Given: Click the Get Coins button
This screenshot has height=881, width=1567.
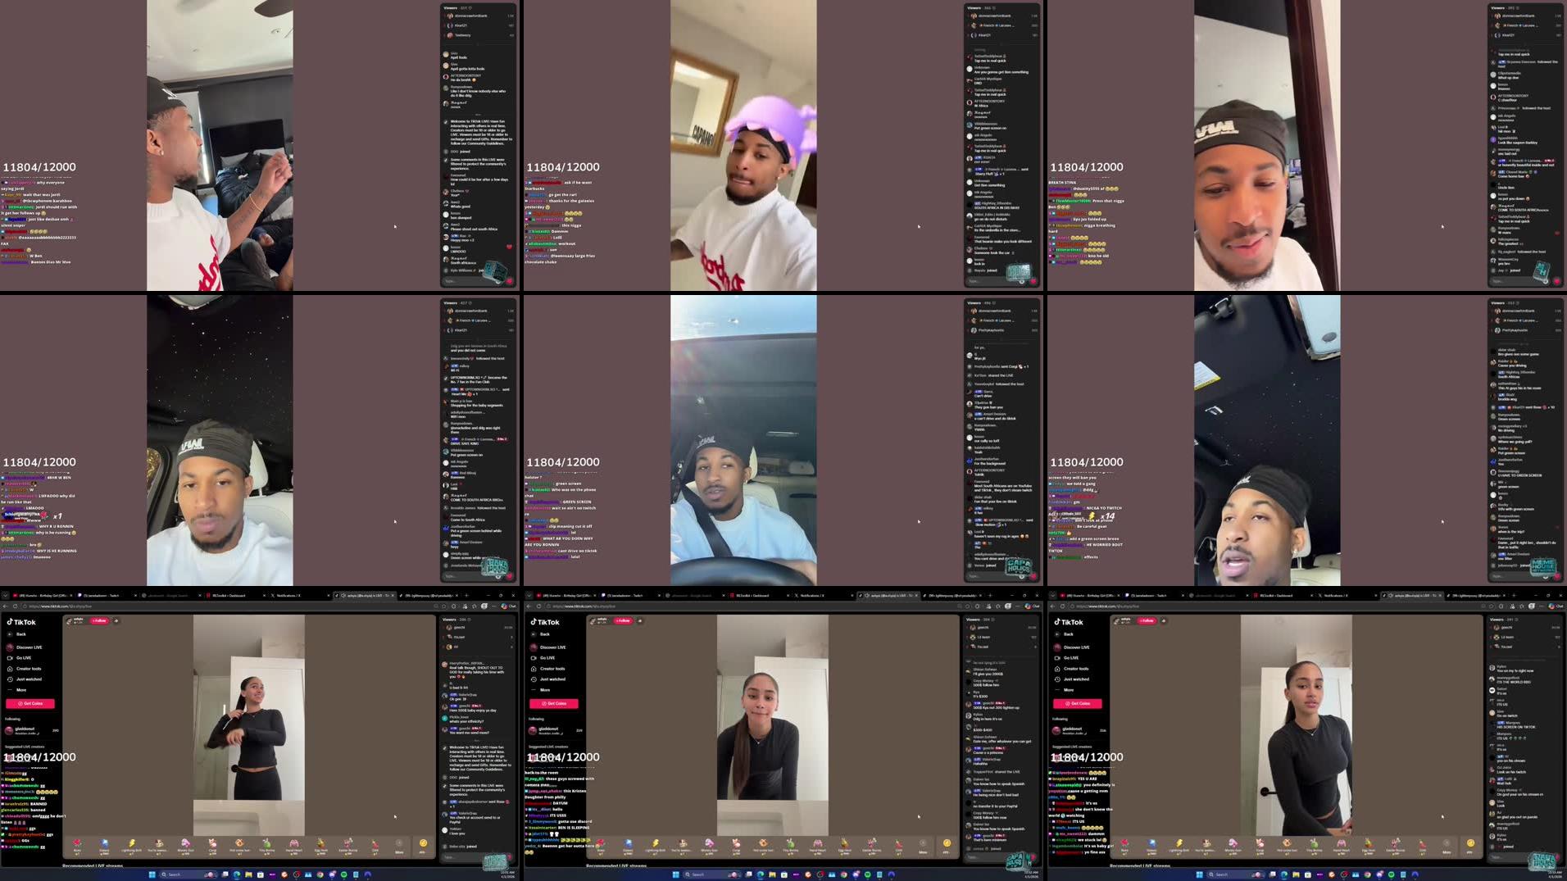Looking at the screenshot, I should pos(31,704).
